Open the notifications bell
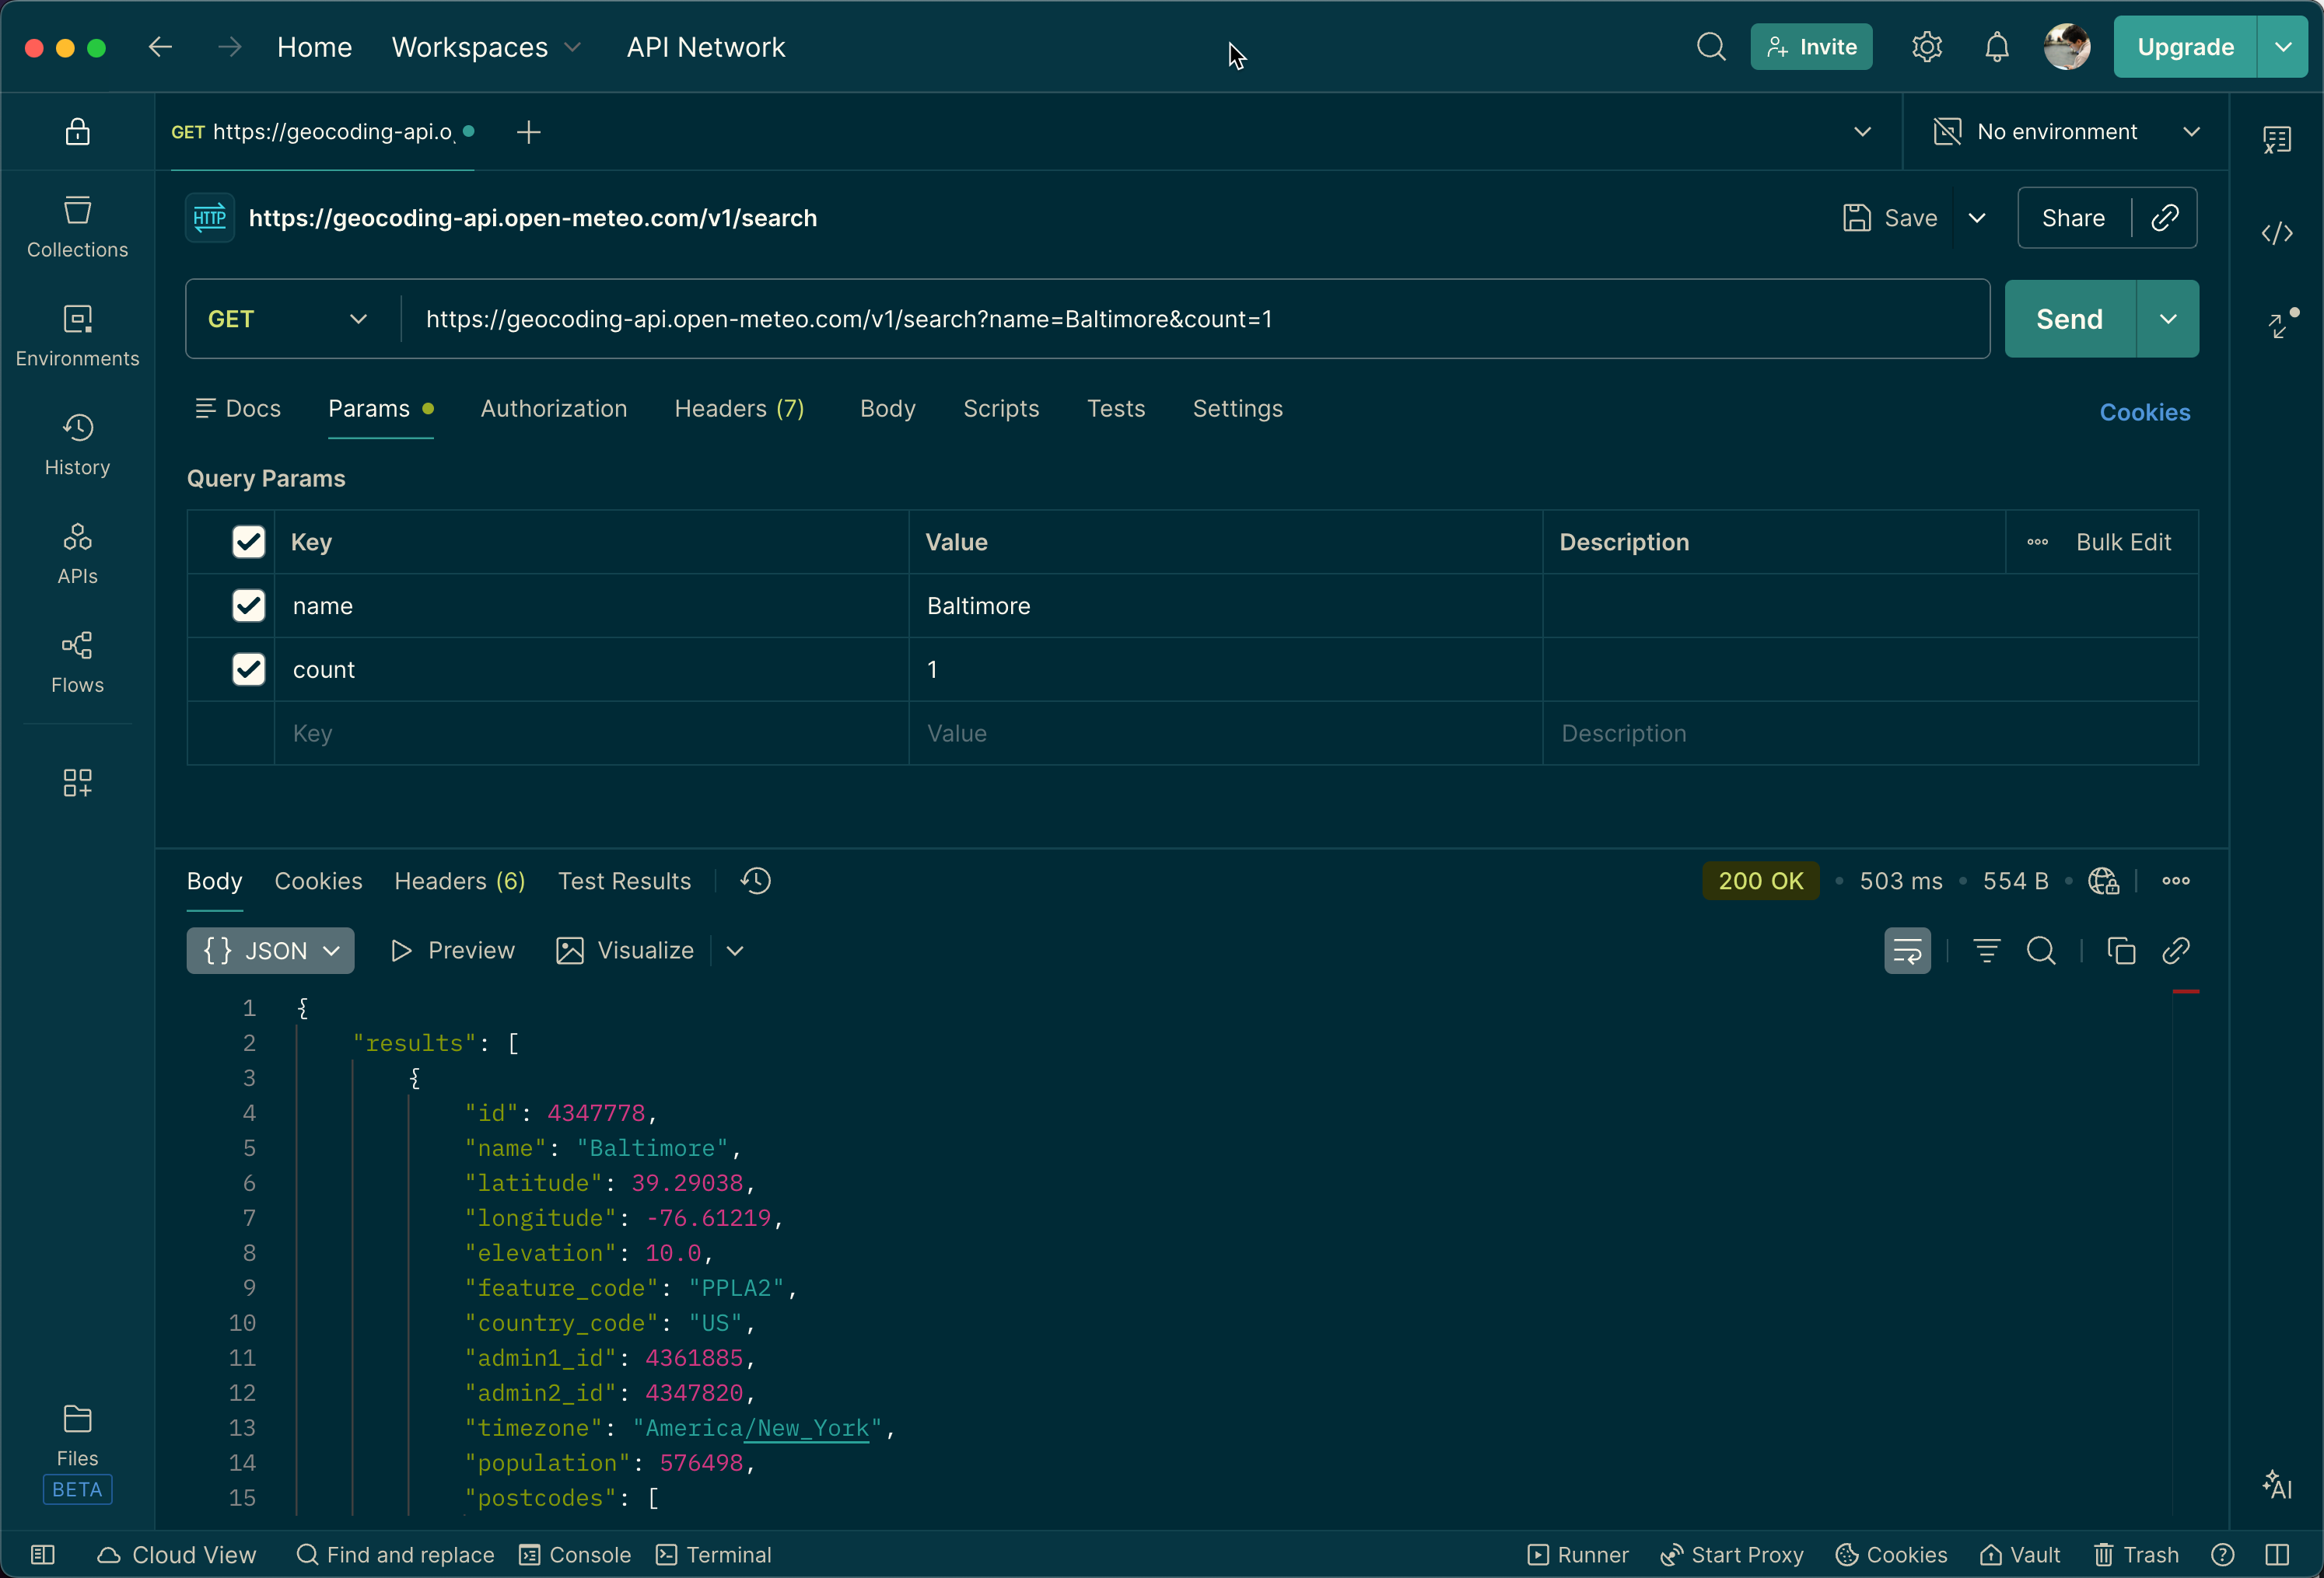2324x1578 pixels. [x=1997, y=47]
